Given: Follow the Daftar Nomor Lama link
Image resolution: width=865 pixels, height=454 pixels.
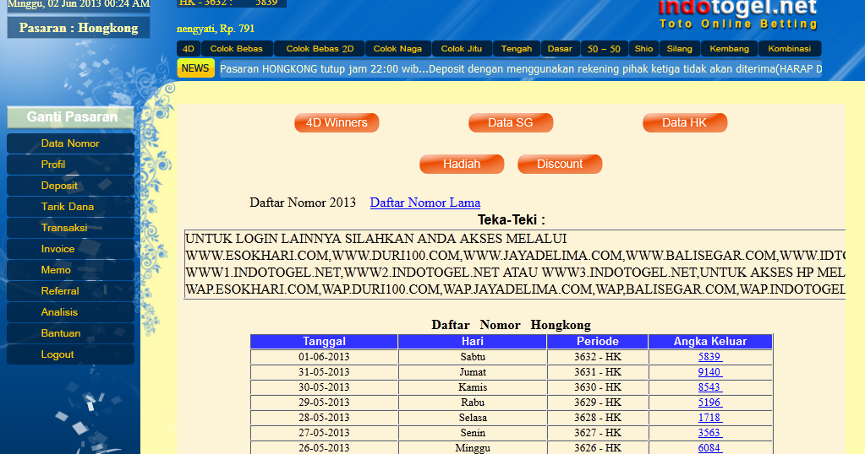Looking at the screenshot, I should (x=424, y=203).
